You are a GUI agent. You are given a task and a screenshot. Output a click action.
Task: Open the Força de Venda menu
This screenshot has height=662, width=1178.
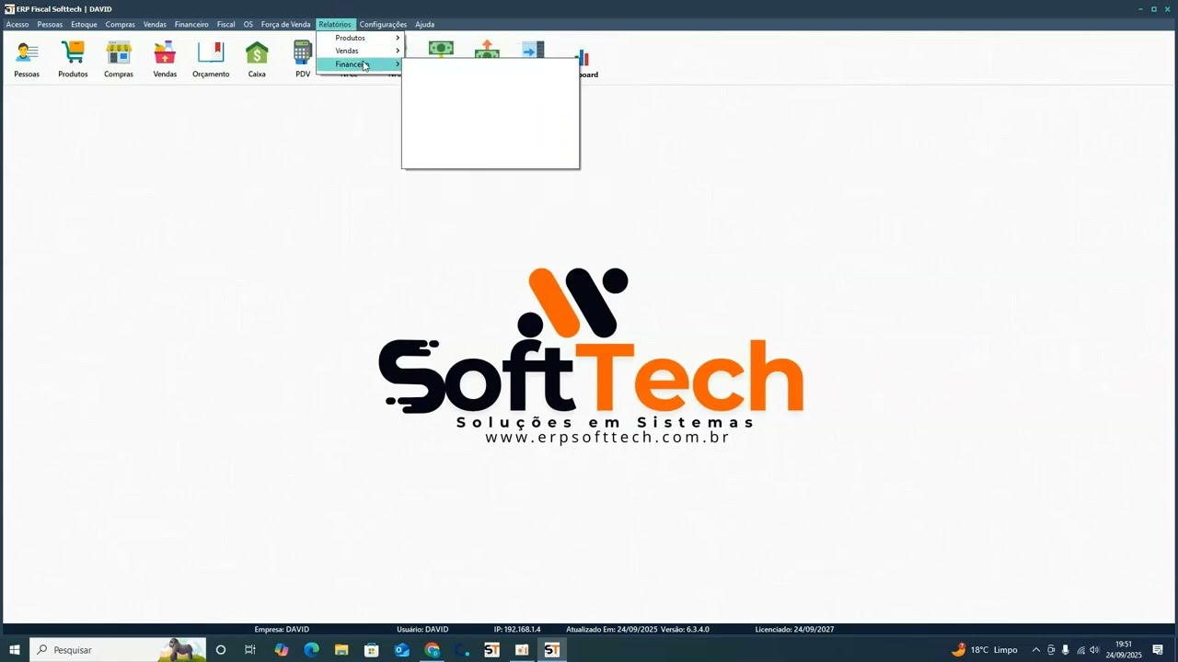(x=285, y=25)
